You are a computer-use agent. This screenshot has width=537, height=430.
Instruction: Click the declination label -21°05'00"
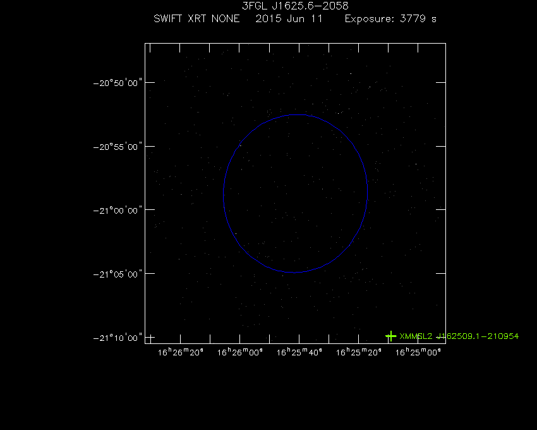click(118, 274)
